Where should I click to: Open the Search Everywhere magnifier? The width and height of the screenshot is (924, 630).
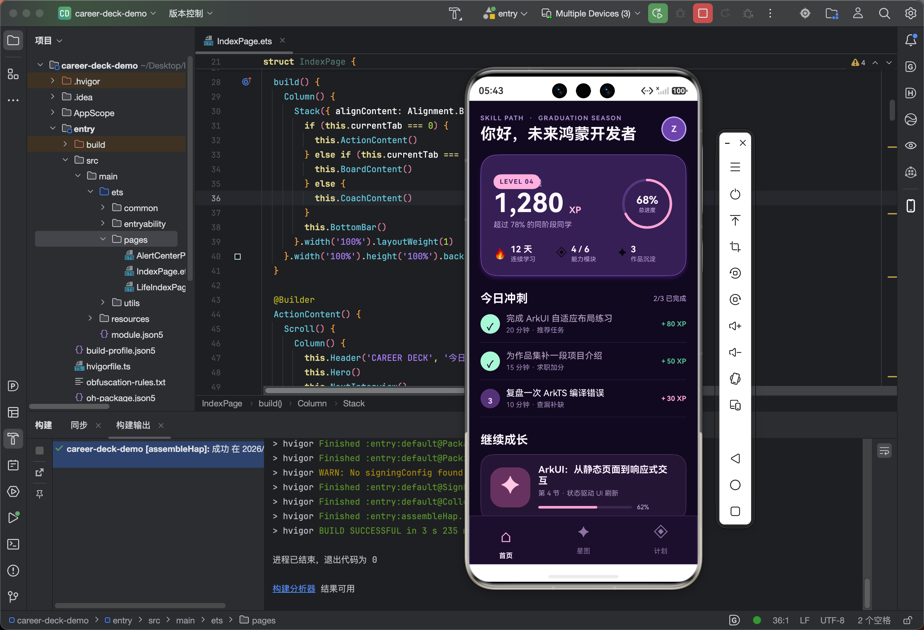tap(884, 14)
